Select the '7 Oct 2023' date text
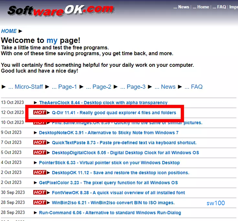Viewport: 238px width, 221px height. (x=11, y=142)
